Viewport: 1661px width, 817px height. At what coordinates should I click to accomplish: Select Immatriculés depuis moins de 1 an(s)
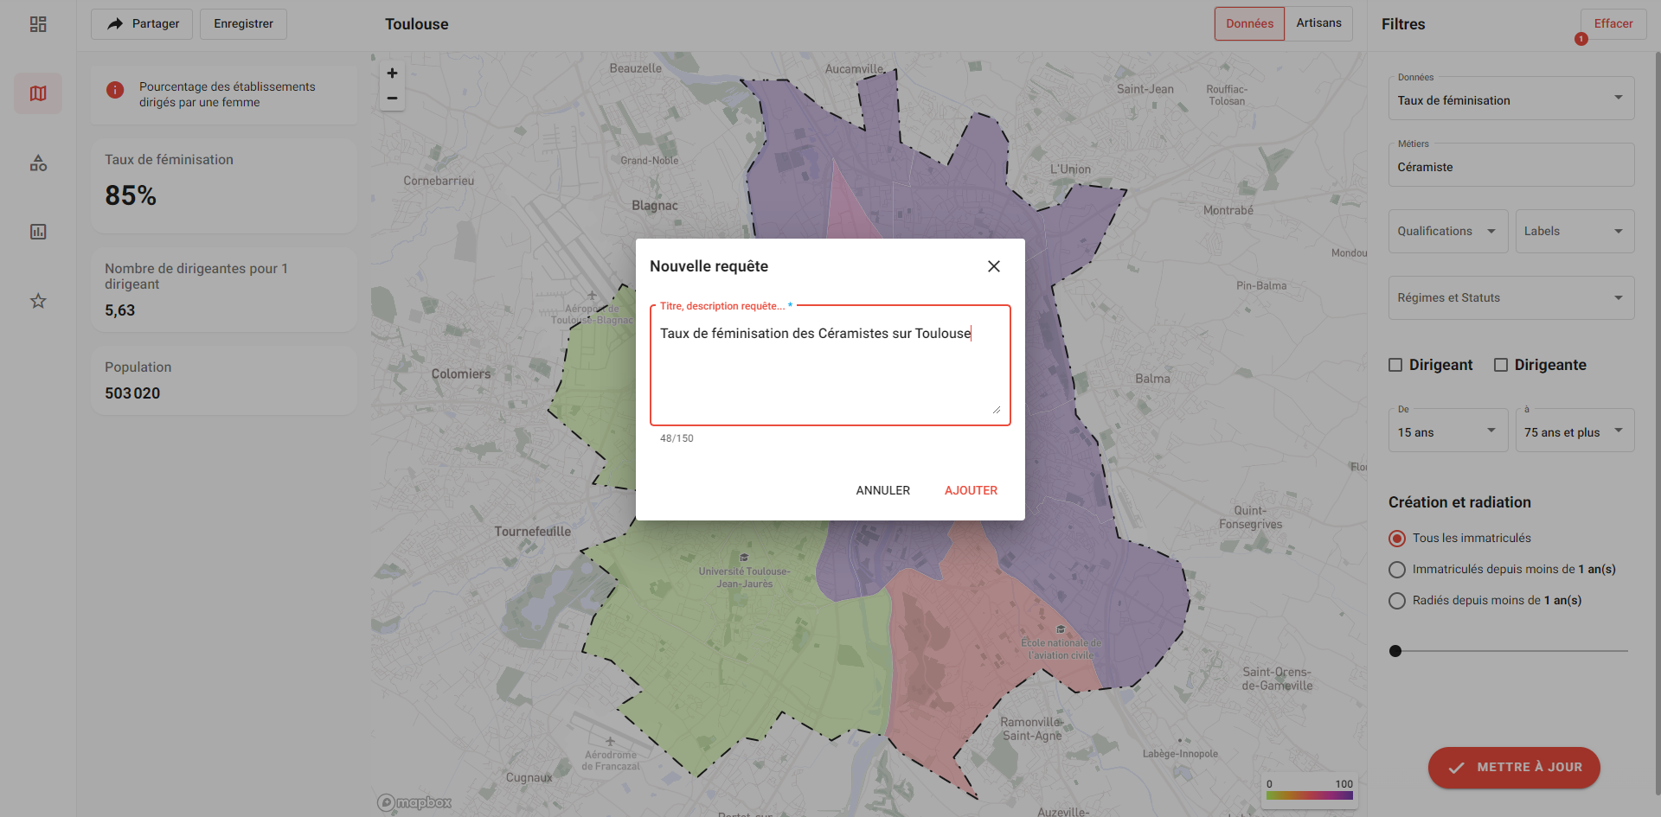1397,570
